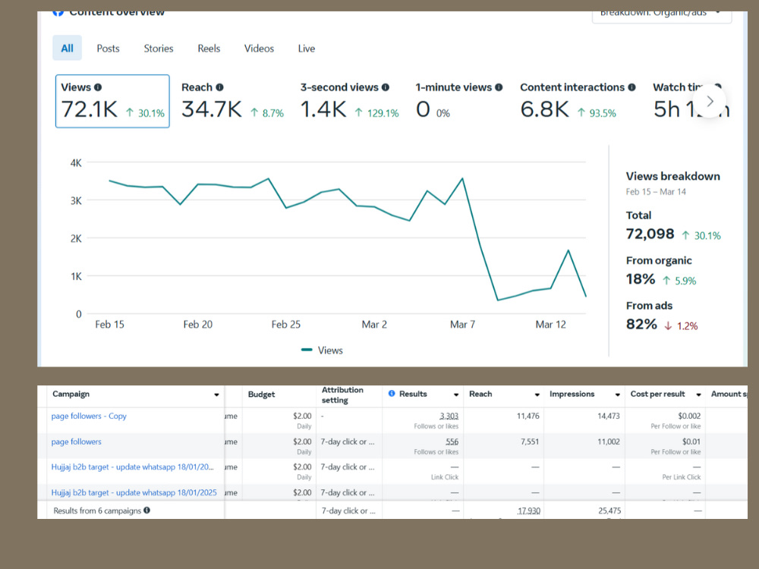The width and height of the screenshot is (759, 569).
Task: Open the Impressions column dropdown arrow
Action: (x=617, y=395)
